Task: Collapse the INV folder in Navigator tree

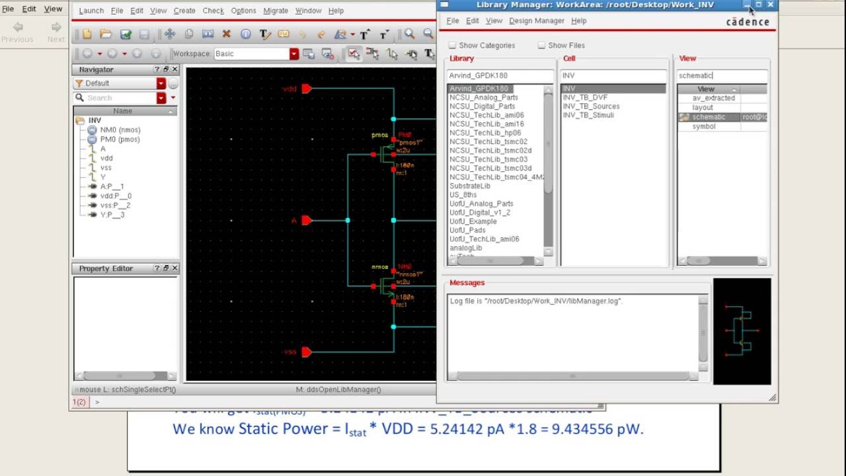Action: [80, 121]
